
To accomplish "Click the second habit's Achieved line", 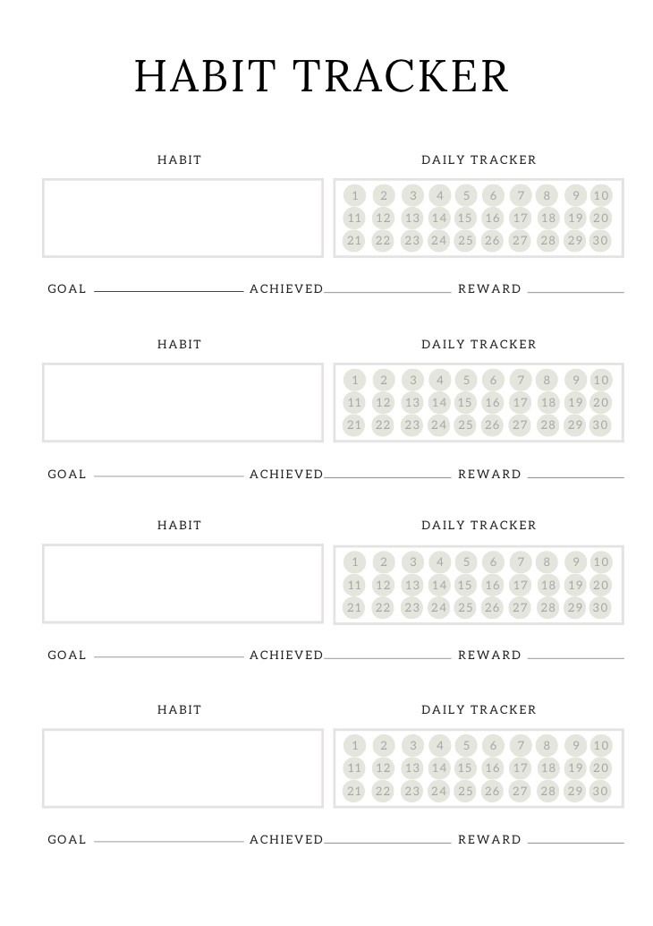I will (x=387, y=475).
